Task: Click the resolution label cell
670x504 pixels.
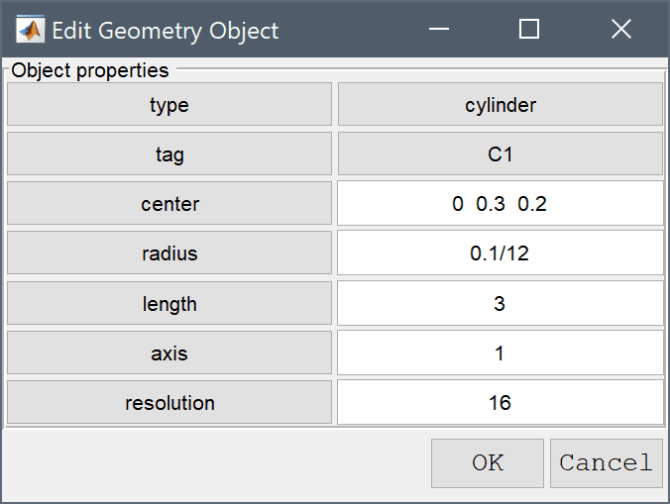Action: pyautogui.click(x=169, y=402)
